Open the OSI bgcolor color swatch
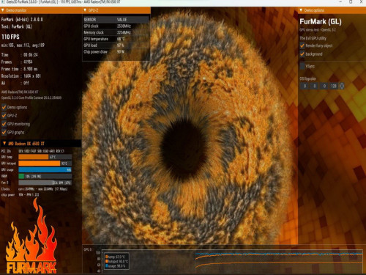Image resolution: width=366 pixels, height=275 pixels. coord(342,86)
